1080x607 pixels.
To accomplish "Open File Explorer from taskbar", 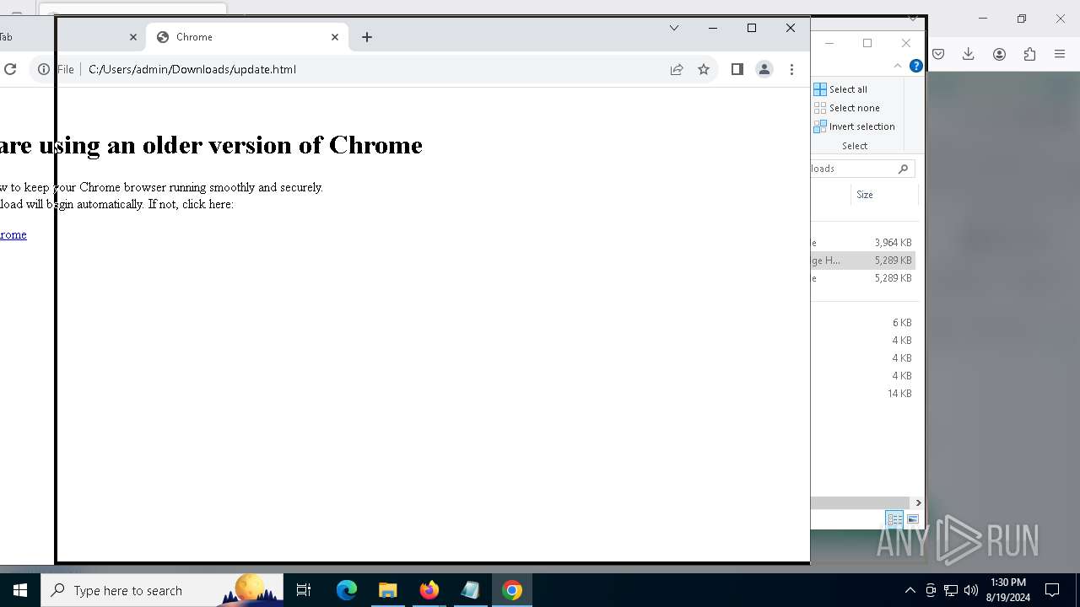I will pos(388,590).
